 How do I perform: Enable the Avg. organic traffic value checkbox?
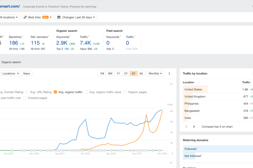point(86,92)
